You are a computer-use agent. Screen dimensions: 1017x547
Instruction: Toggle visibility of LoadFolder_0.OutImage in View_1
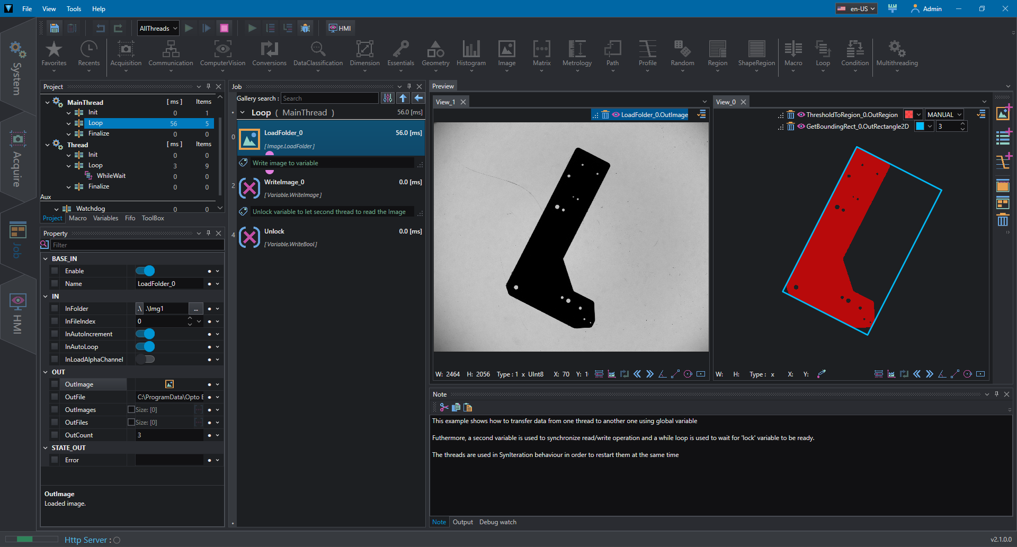click(615, 114)
